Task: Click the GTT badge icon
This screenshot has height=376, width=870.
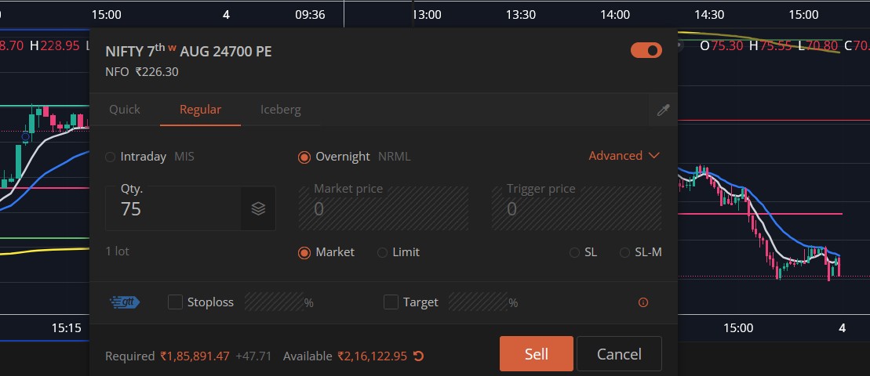Action: 126,302
